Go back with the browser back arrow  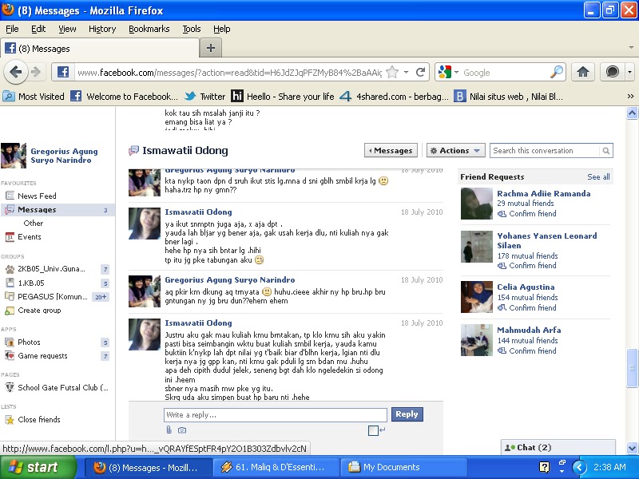(x=15, y=72)
